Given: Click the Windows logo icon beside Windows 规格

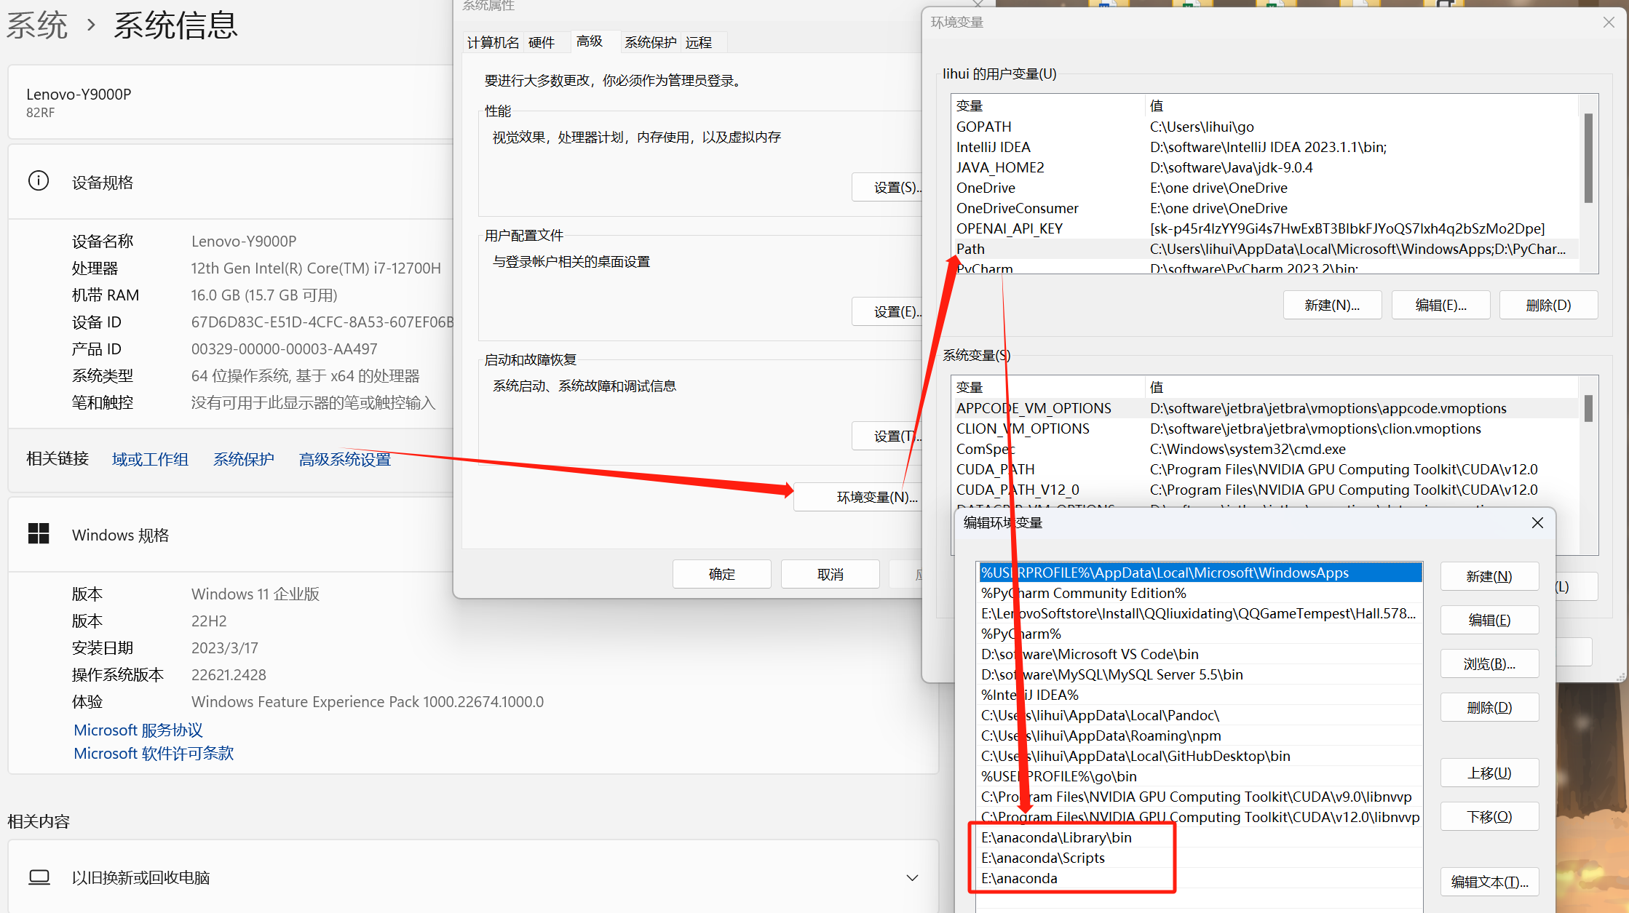Looking at the screenshot, I should click(x=39, y=534).
